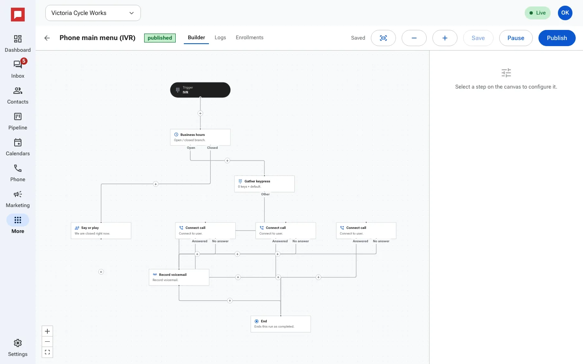Viewport: 583px width, 364px height.
Task: Open the Pipeline section
Action: pyautogui.click(x=18, y=121)
